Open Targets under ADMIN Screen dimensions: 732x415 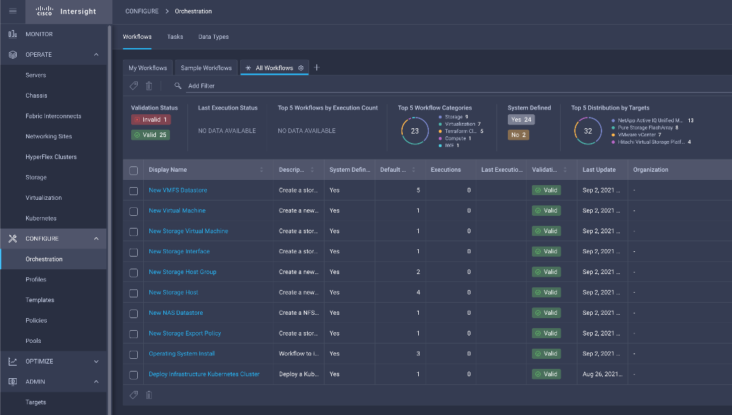click(36, 402)
